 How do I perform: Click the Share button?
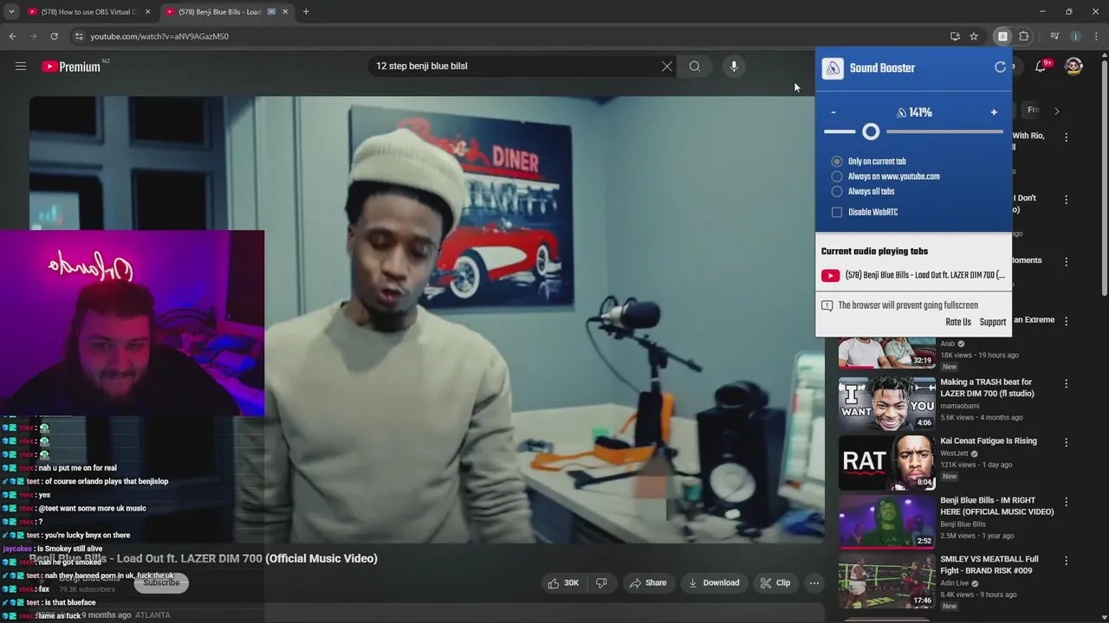(648, 583)
